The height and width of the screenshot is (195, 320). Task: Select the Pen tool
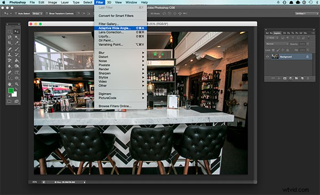pos(10,72)
